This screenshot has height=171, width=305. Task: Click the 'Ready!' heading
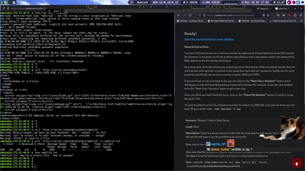coord(191,34)
